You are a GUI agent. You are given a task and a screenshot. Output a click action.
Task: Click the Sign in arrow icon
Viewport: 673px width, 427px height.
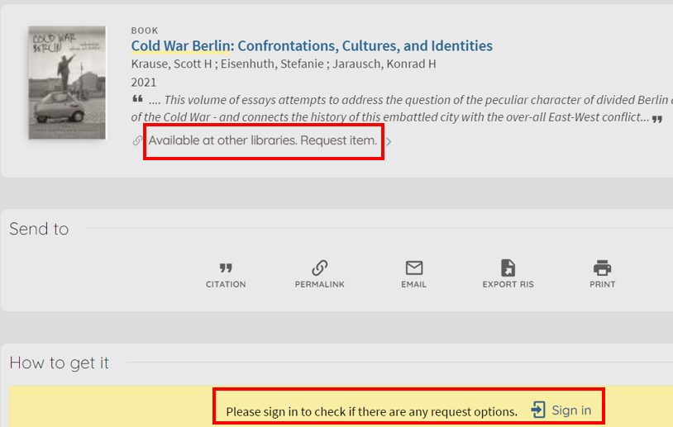pyautogui.click(x=538, y=410)
